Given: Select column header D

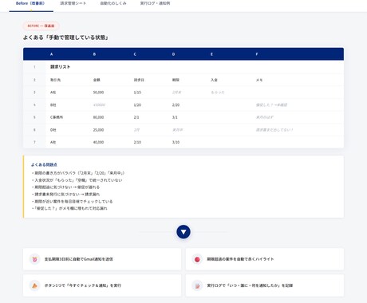Looking at the screenshot, I should (174, 54).
